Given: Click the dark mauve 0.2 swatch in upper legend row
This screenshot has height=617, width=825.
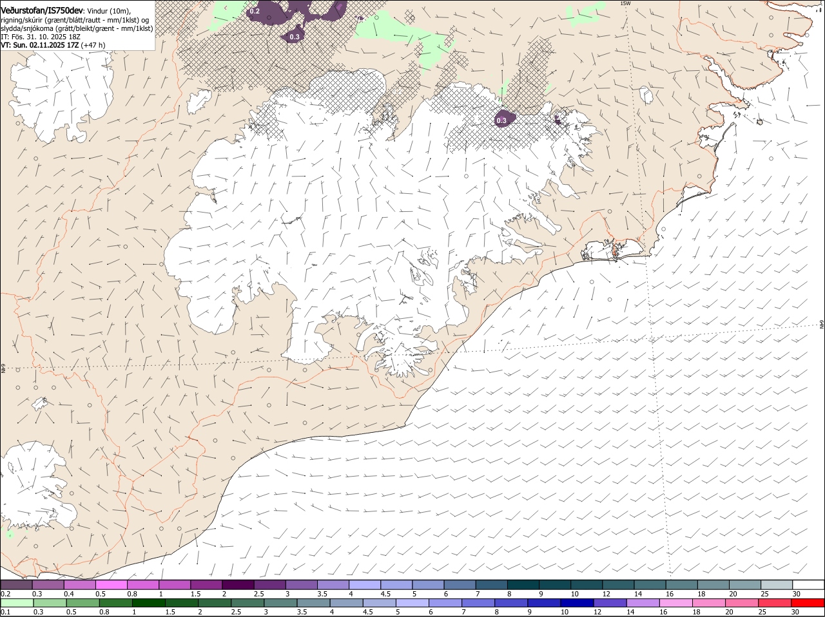Looking at the screenshot, I should click(16, 585).
